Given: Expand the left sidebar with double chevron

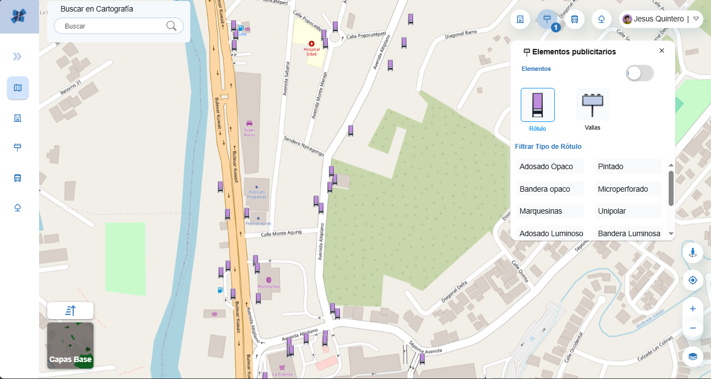Looking at the screenshot, I should (x=18, y=57).
